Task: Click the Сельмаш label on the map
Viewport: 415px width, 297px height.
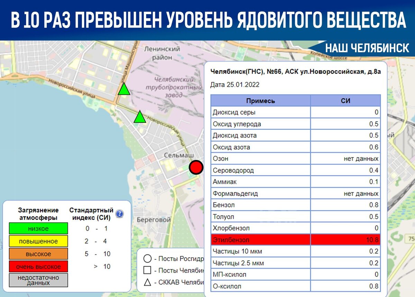Action: tap(179, 155)
